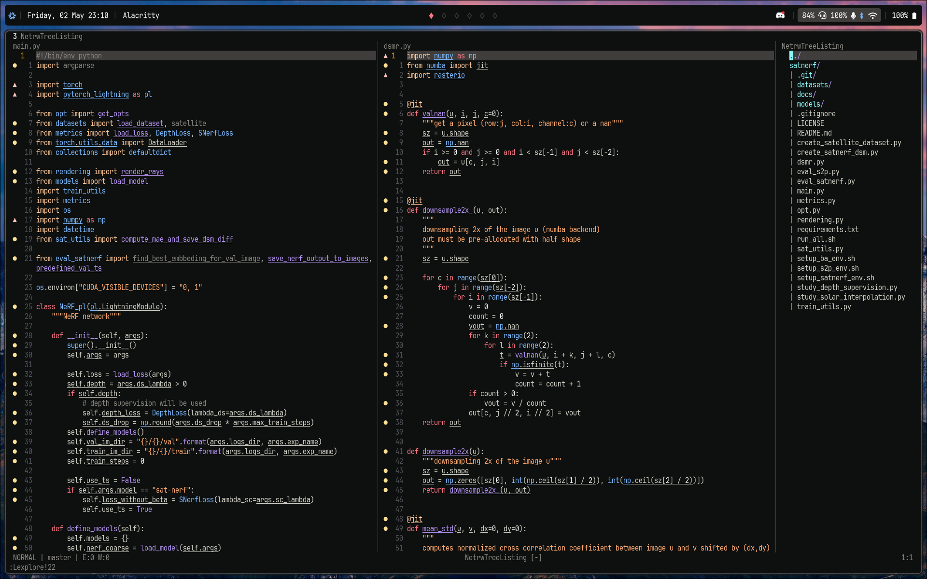Expand the models/ directory in Netrw
The height and width of the screenshot is (579, 927).
click(x=810, y=104)
